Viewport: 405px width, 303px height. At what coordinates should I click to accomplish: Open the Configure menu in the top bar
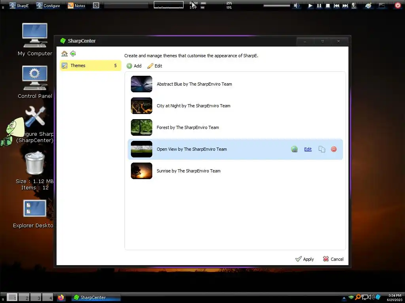(48, 6)
